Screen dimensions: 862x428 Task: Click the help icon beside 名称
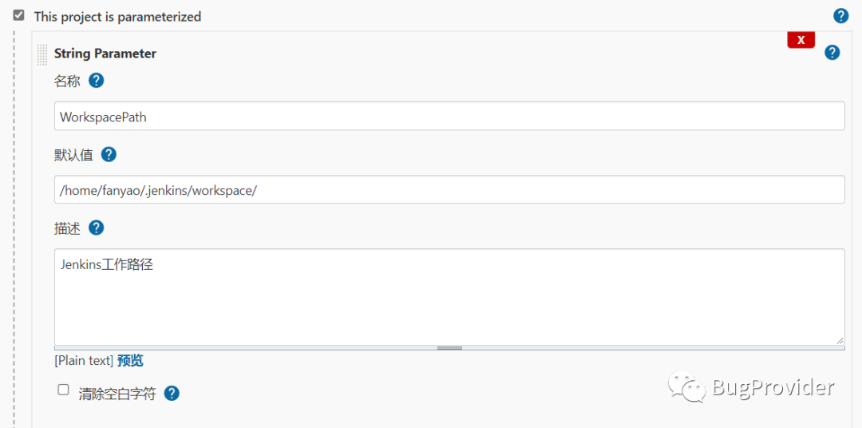click(x=97, y=81)
